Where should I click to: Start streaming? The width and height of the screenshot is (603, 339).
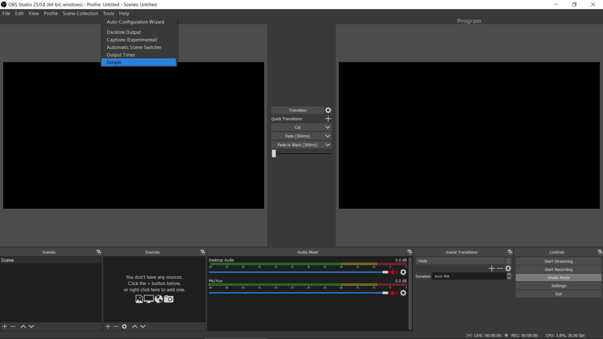558,261
